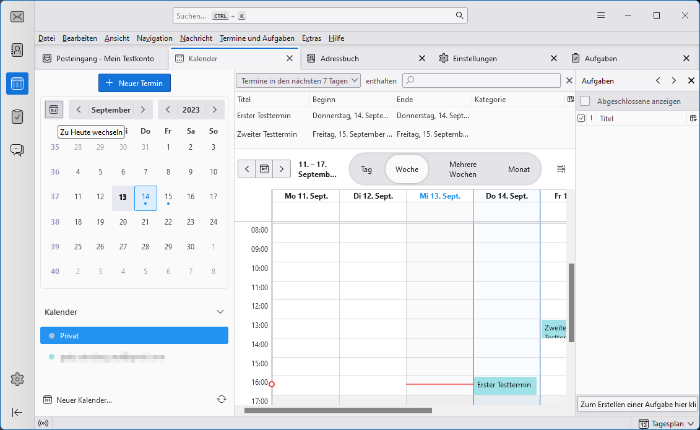Expand the Tagesplan panel in the status bar
This screenshot has height=430, width=700.
(x=666, y=424)
